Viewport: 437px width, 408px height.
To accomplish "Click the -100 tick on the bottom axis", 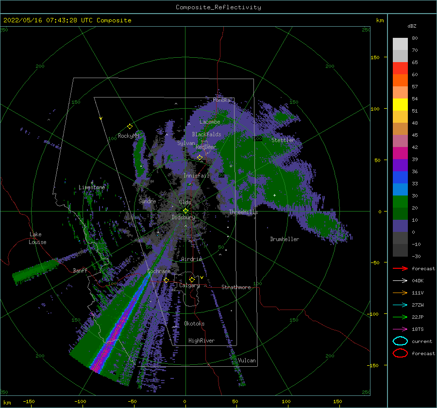I will click(x=80, y=402).
